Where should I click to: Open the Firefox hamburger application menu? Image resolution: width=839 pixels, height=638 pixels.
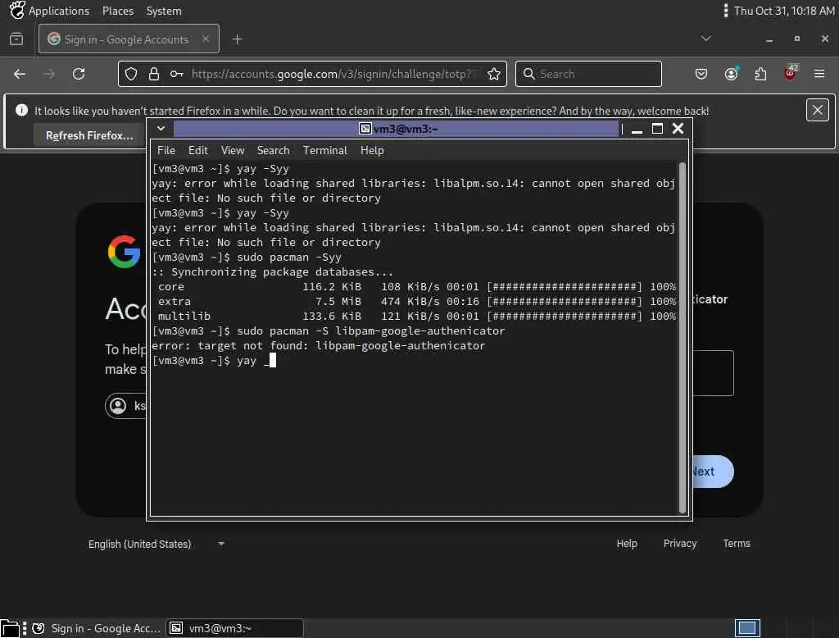(x=819, y=74)
